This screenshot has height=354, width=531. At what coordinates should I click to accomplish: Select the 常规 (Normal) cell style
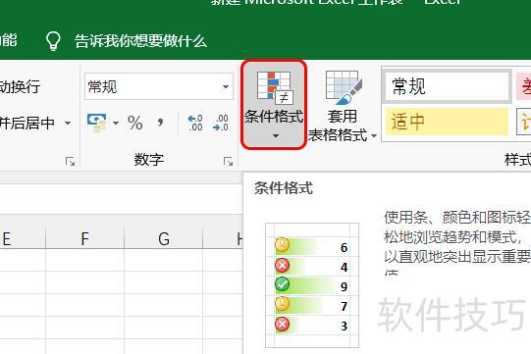pos(447,86)
